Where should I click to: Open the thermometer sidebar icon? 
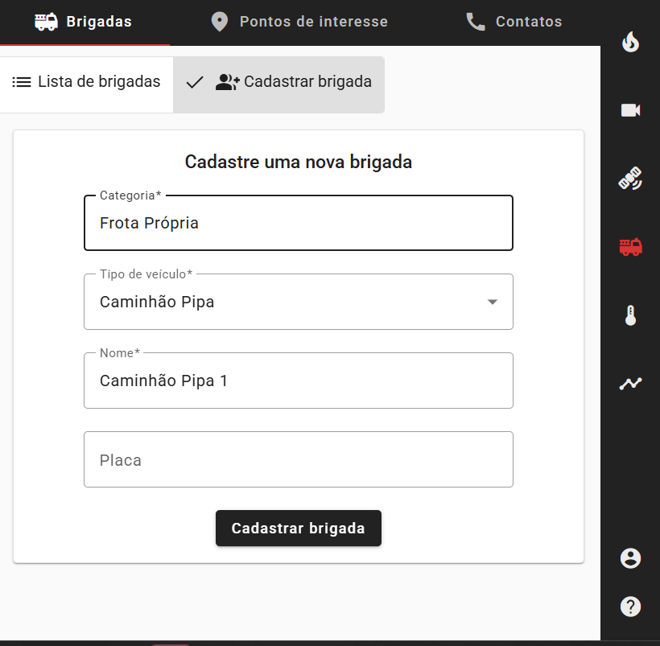coord(630,315)
